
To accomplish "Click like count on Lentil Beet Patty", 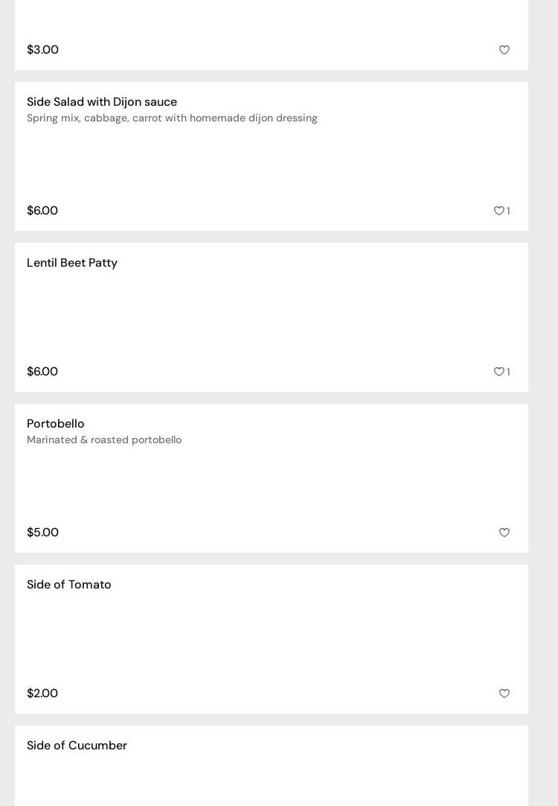I will [x=509, y=372].
